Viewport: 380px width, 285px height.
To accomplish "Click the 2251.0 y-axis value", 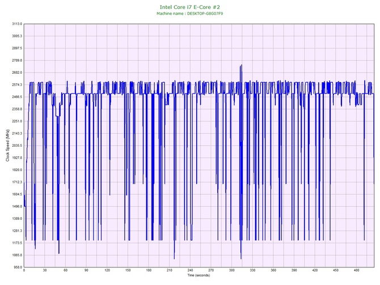I will (17, 121).
